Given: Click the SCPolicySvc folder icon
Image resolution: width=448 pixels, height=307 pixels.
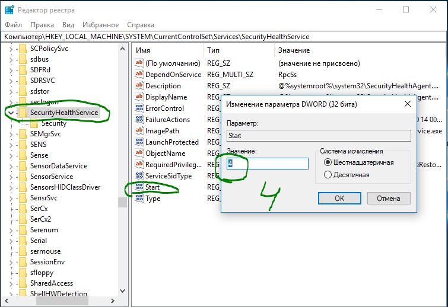Looking at the screenshot, I should point(23,49).
